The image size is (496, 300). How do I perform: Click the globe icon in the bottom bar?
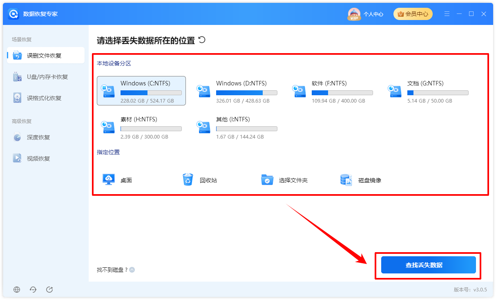[x=17, y=289]
